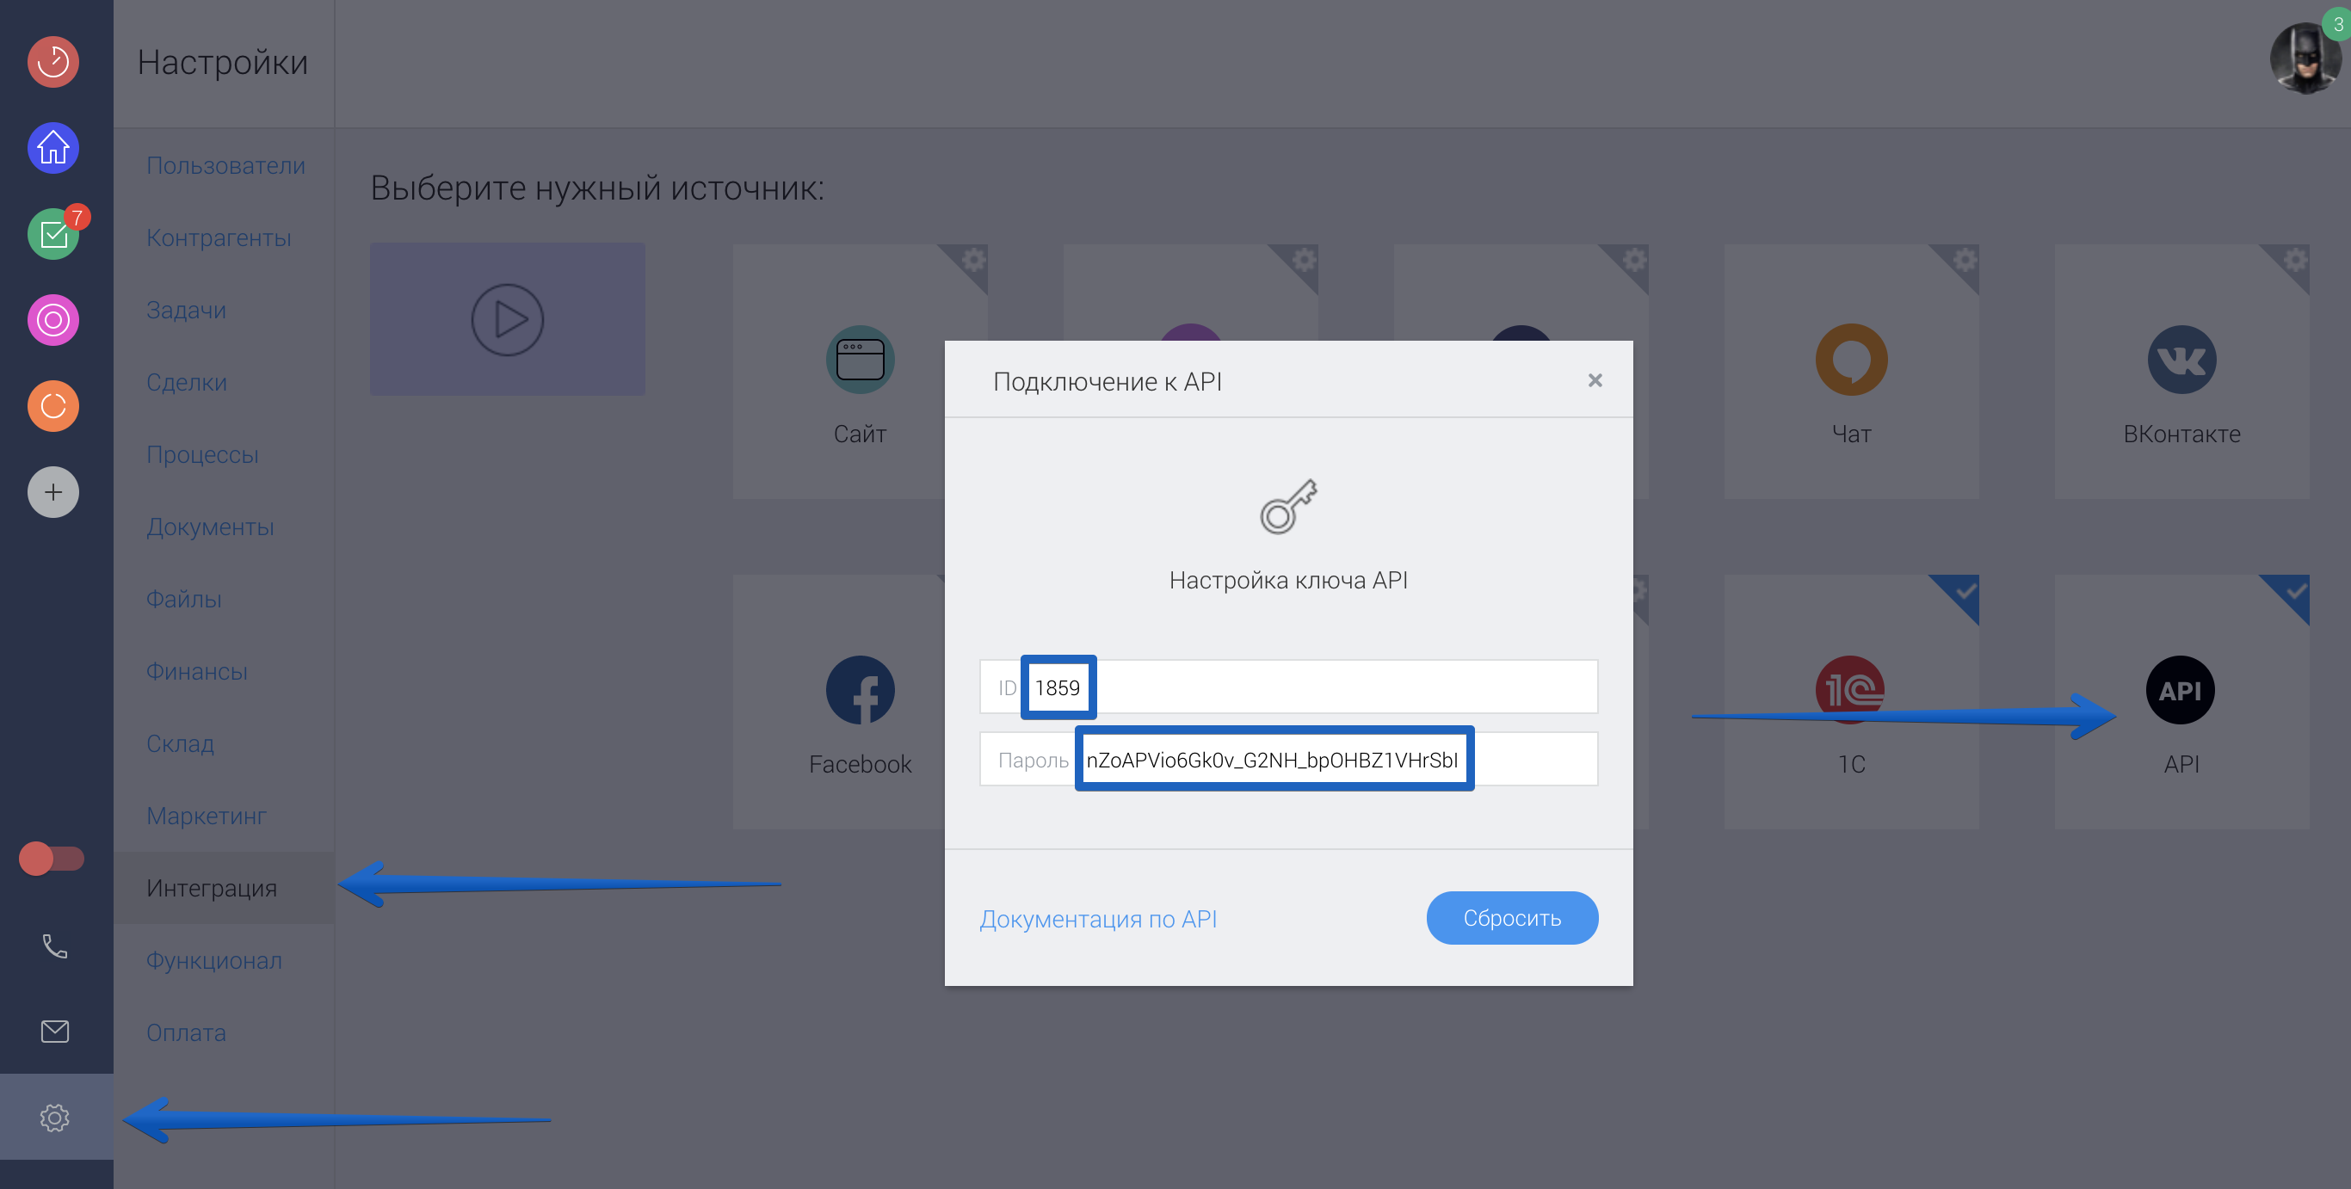Open gear settings on Чат card
Viewport: 2351px width, 1189px height.
[1964, 260]
